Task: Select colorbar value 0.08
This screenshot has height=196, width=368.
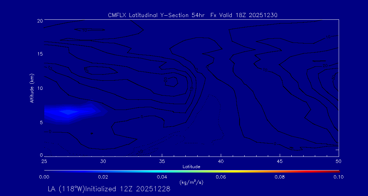Action: [x=280, y=177]
